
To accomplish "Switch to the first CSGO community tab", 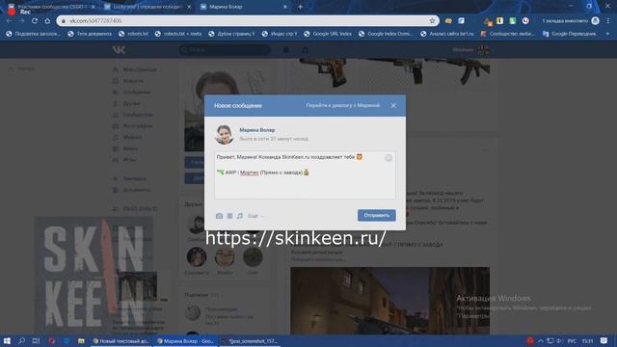I will click(51, 7).
